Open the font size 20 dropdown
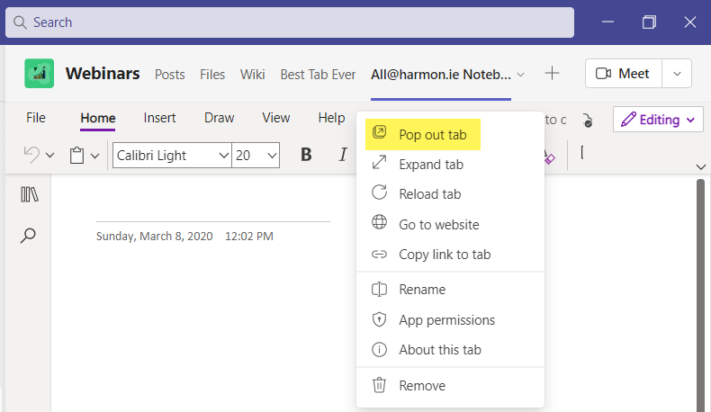This screenshot has height=412, width=711. point(256,156)
